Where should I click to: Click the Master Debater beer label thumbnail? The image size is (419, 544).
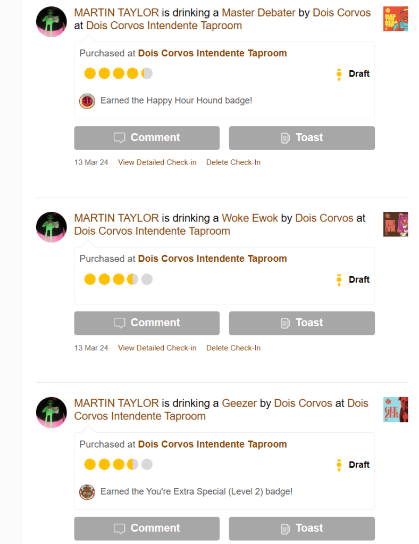pyautogui.click(x=396, y=19)
